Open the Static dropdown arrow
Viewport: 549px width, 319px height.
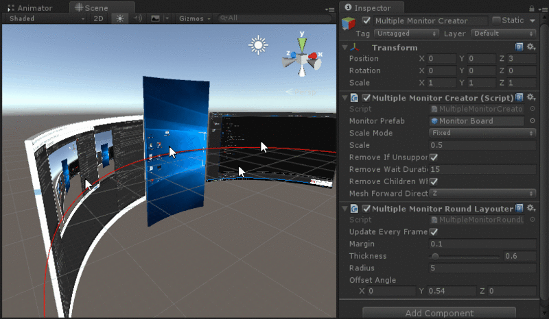[533, 21]
